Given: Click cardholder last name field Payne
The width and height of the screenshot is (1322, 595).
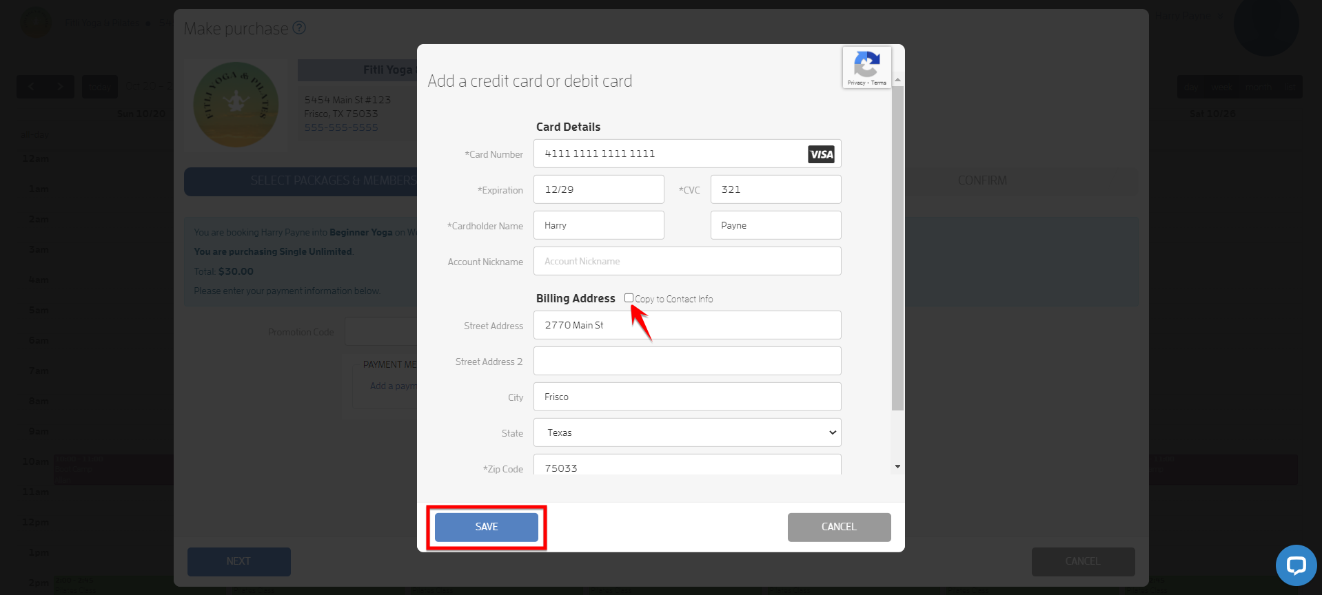Looking at the screenshot, I should [x=775, y=225].
